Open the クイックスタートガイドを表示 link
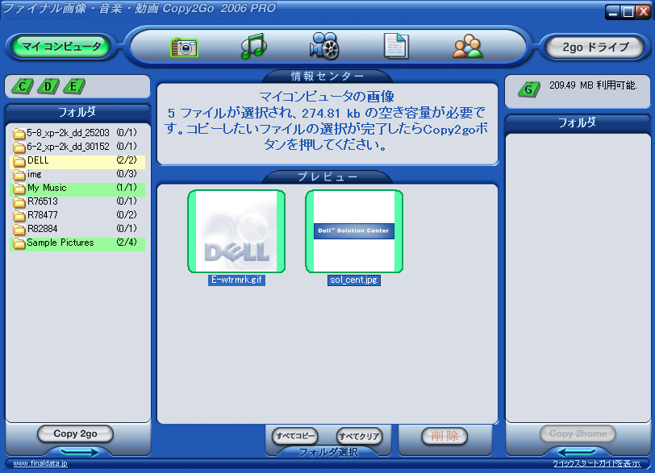The height and width of the screenshot is (473, 655). 597,463
